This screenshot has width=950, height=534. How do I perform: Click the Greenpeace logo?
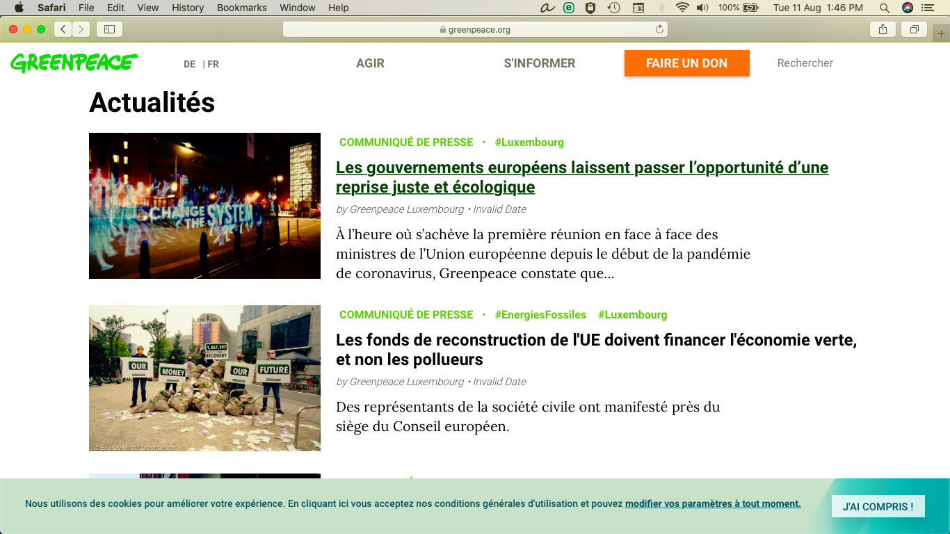point(74,63)
